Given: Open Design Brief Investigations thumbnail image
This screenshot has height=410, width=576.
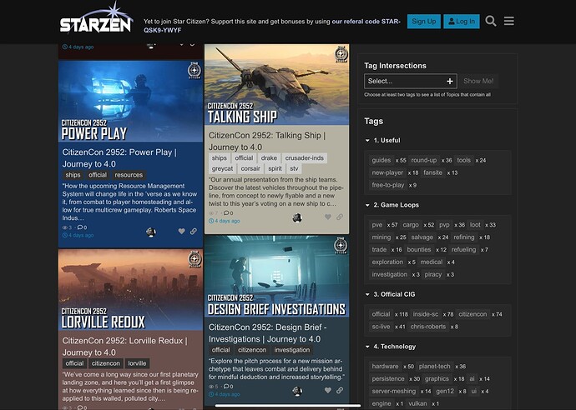Looking at the screenshot, I should 276,276.
